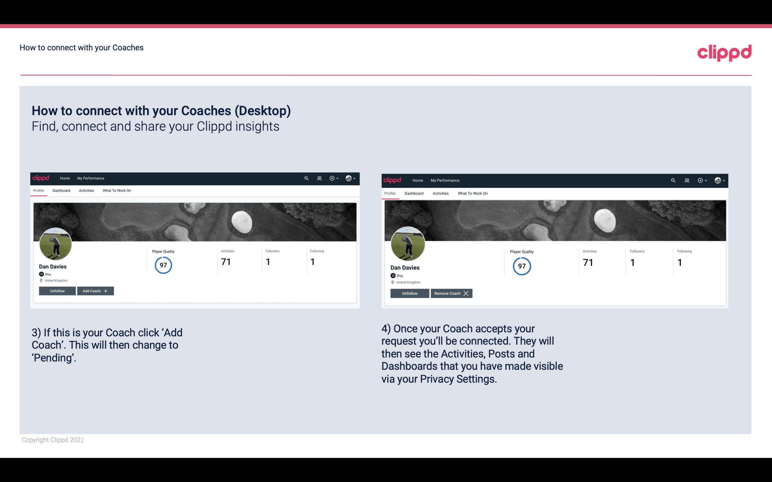The width and height of the screenshot is (772, 482).
Task: Click the globe/language icon in navbar
Action: point(349,178)
